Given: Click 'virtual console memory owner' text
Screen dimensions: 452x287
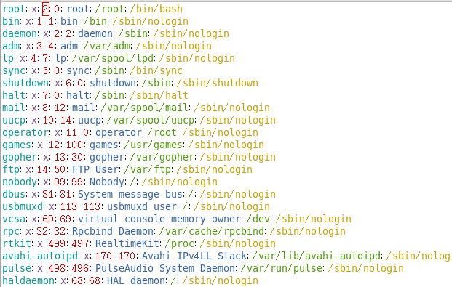Looking at the screenshot, I should coord(159,219).
